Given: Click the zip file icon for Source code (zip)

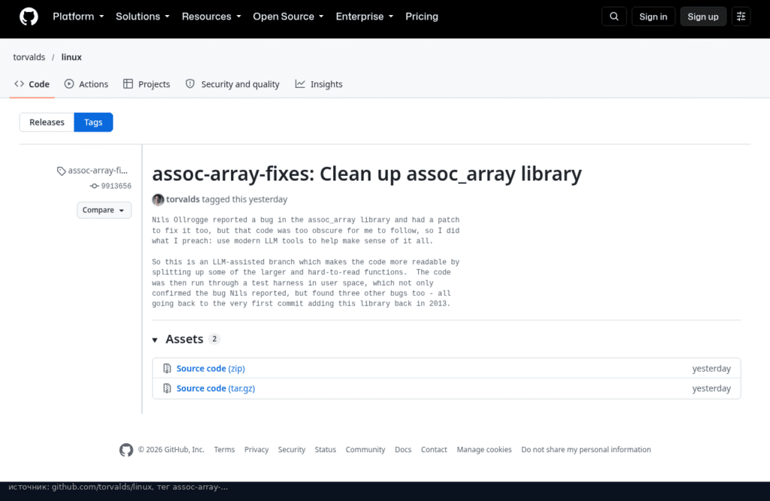Looking at the screenshot, I should [x=167, y=369].
